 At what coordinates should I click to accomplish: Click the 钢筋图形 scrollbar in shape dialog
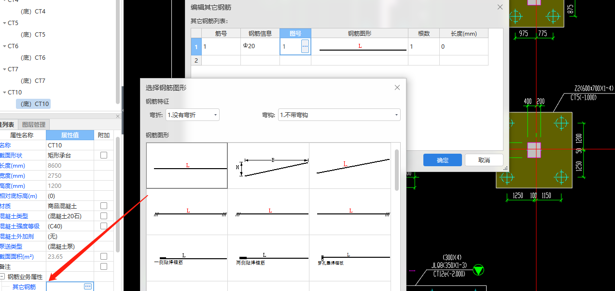397,170
